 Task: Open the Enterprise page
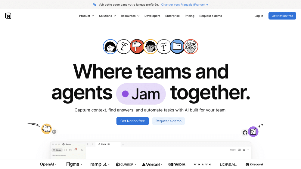tap(172, 16)
